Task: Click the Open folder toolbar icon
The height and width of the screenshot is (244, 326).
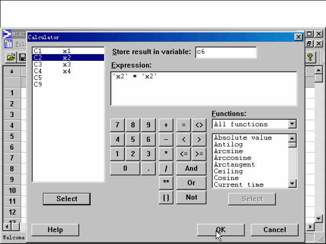Action: click(11, 57)
